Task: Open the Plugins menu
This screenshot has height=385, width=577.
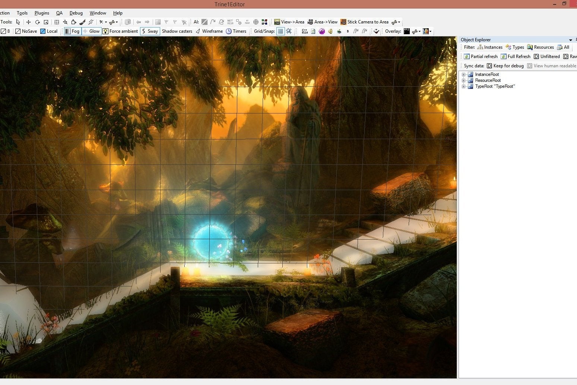Action: point(42,13)
